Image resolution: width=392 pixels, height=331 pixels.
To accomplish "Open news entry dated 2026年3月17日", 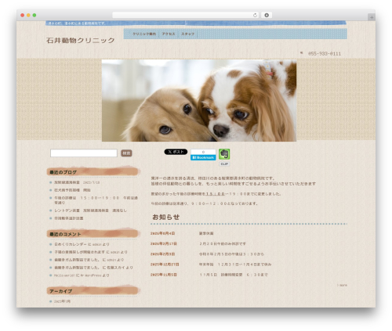I will [164, 243].
